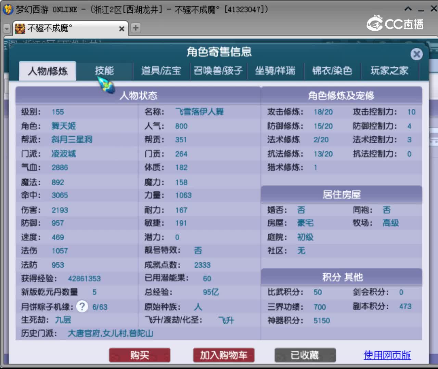Click the plus icon to add a new tab
The image size is (438, 369).
(136, 28)
